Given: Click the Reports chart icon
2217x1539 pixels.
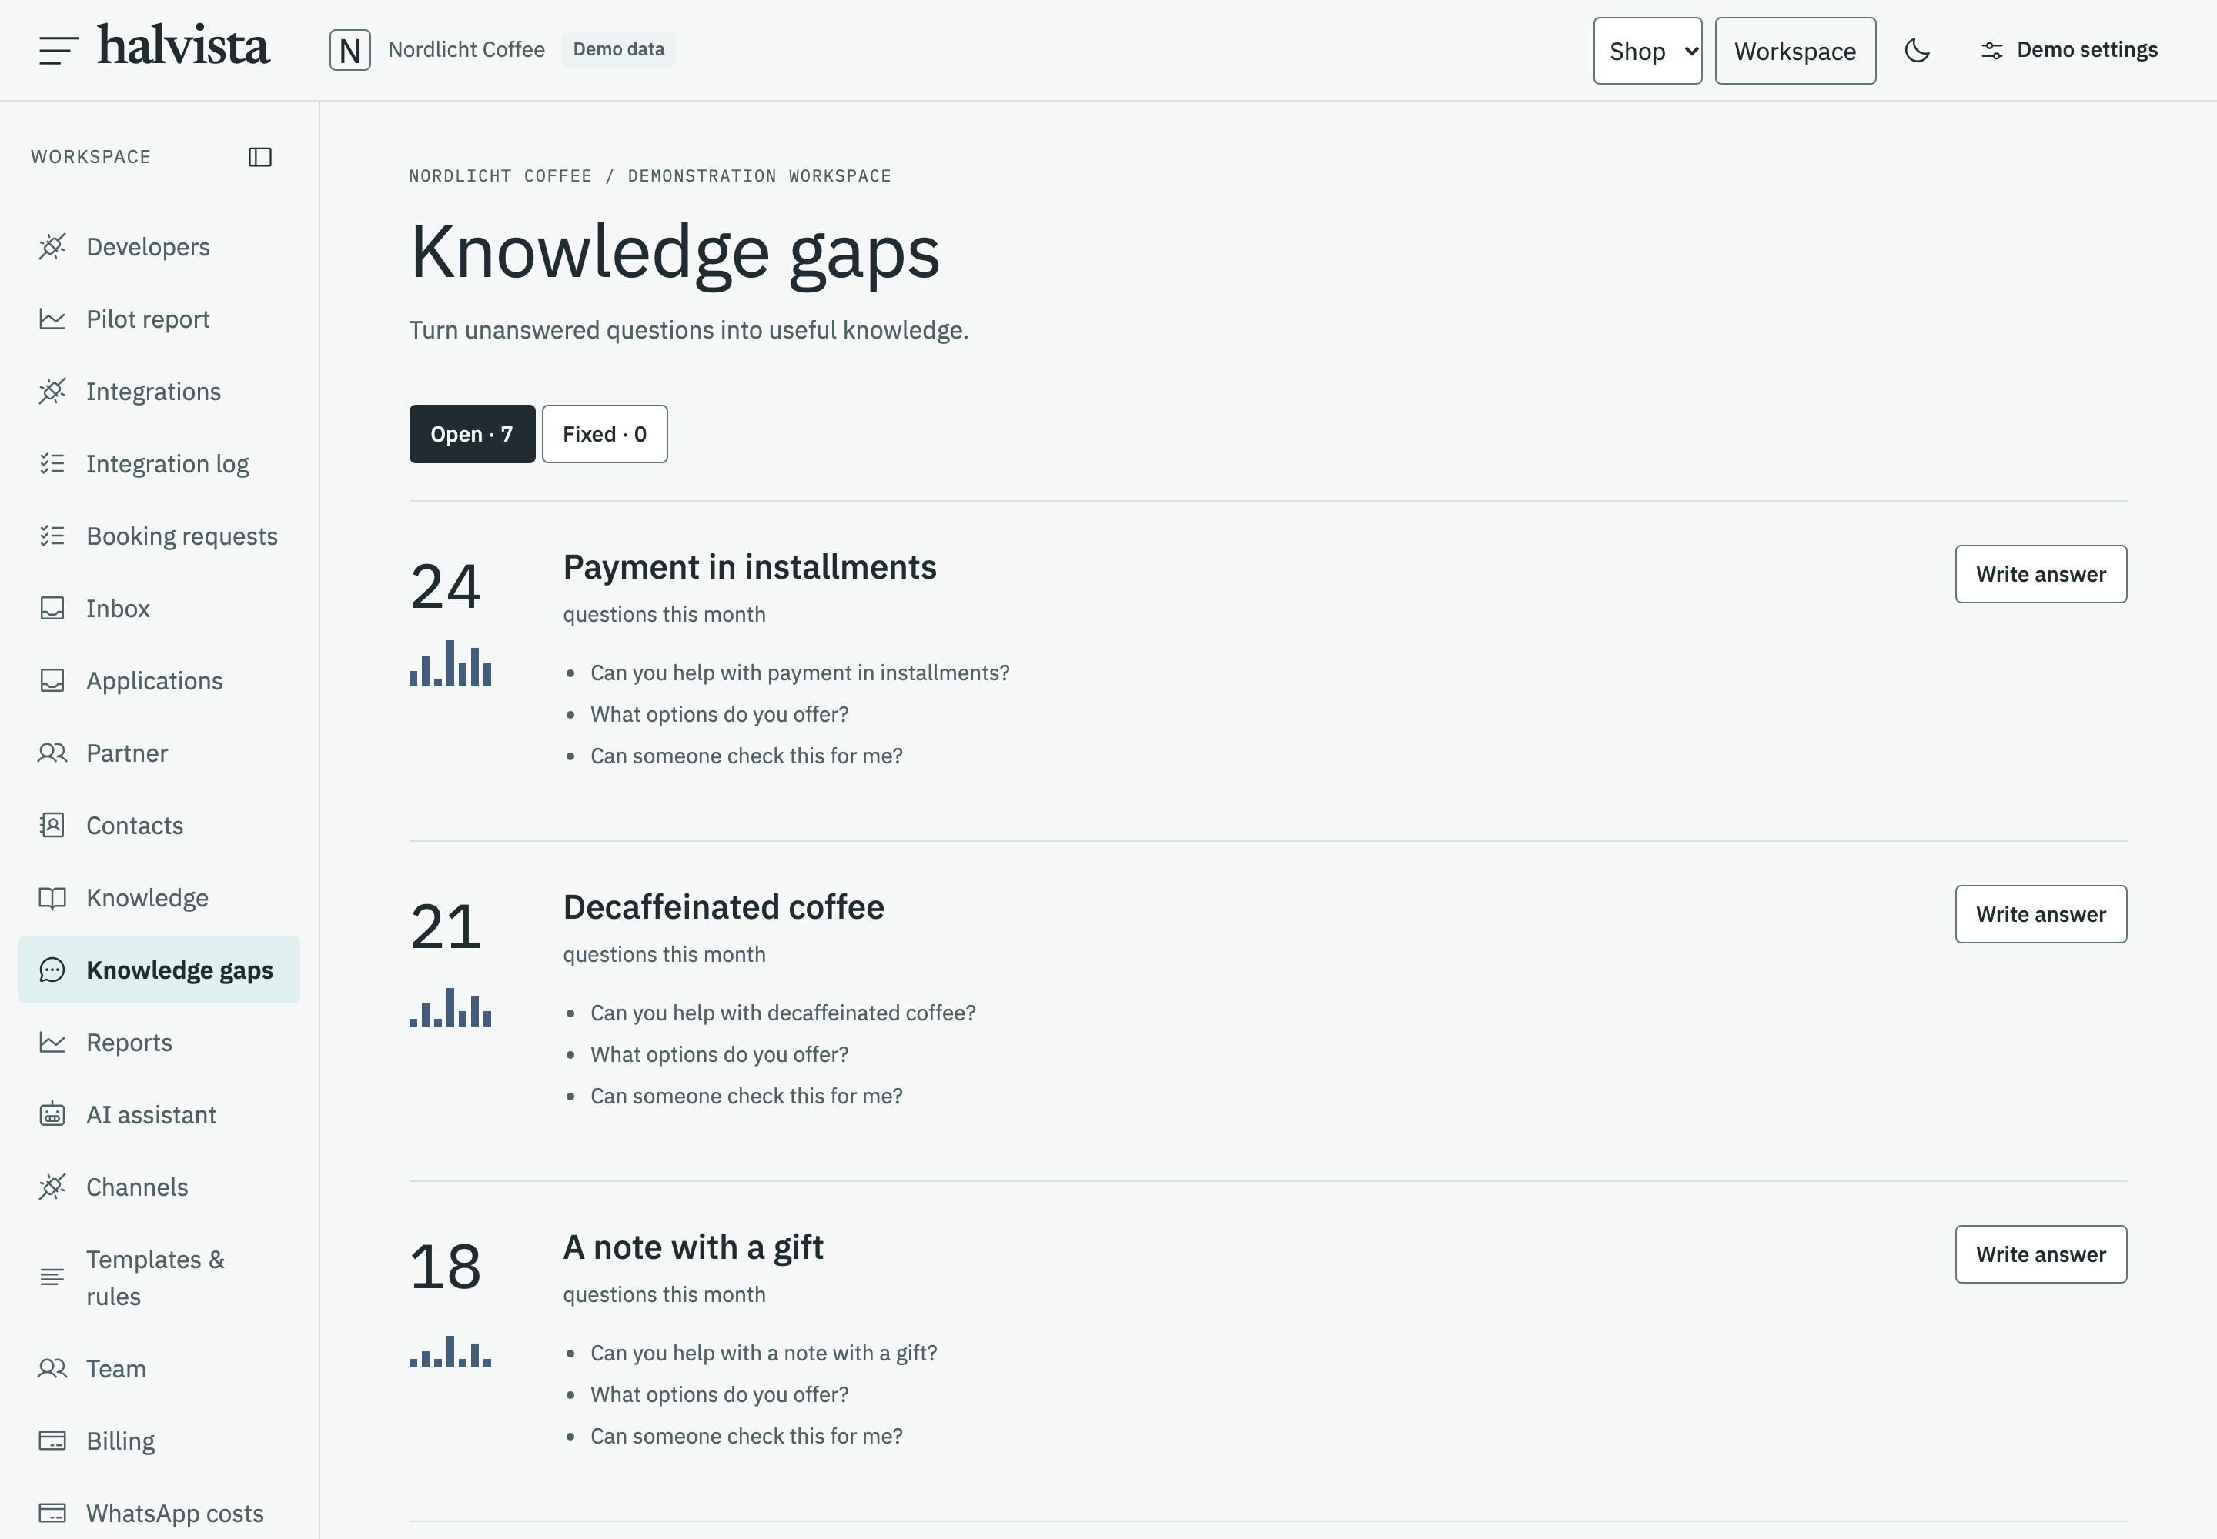Looking at the screenshot, I should coord(52,1043).
